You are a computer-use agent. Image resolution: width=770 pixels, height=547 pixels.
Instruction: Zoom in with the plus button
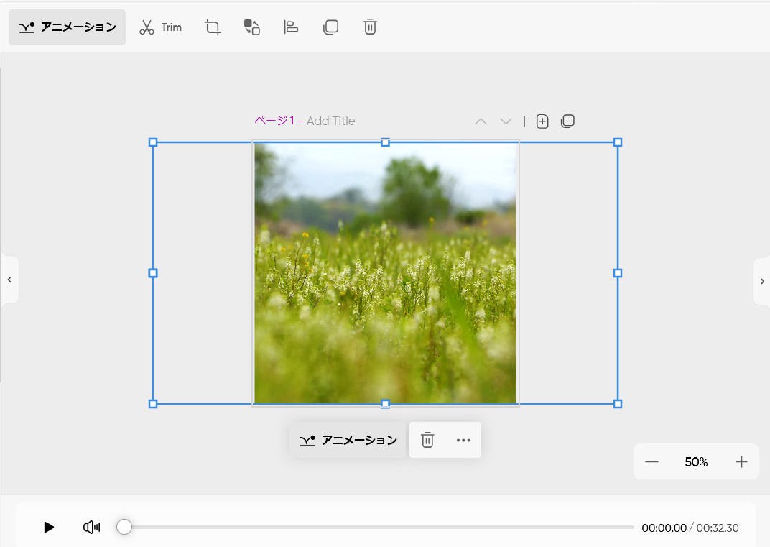pyautogui.click(x=741, y=462)
